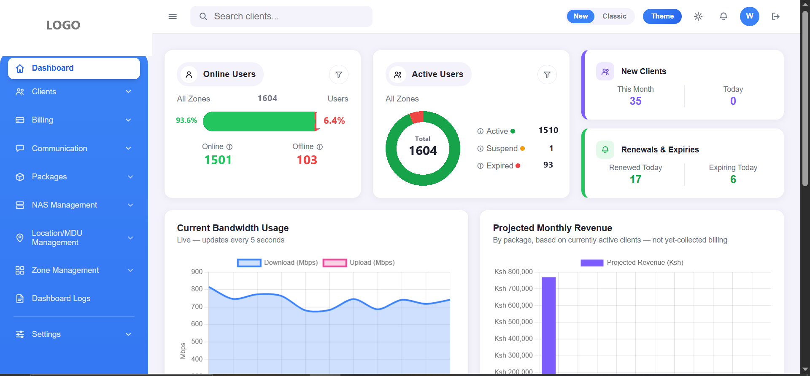Click the New Clients purple icon

click(x=605, y=72)
